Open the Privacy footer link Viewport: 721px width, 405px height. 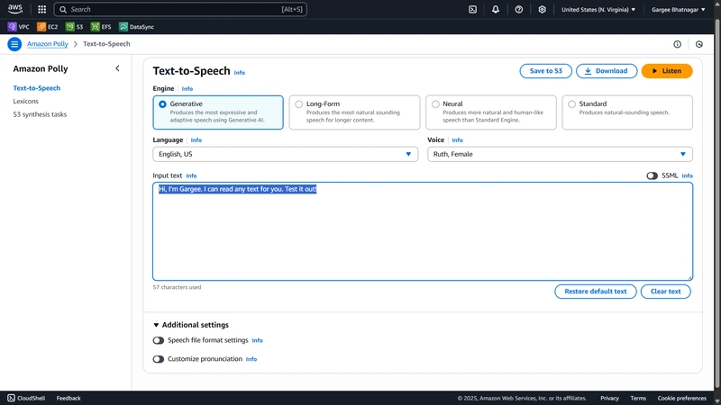click(x=609, y=398)
